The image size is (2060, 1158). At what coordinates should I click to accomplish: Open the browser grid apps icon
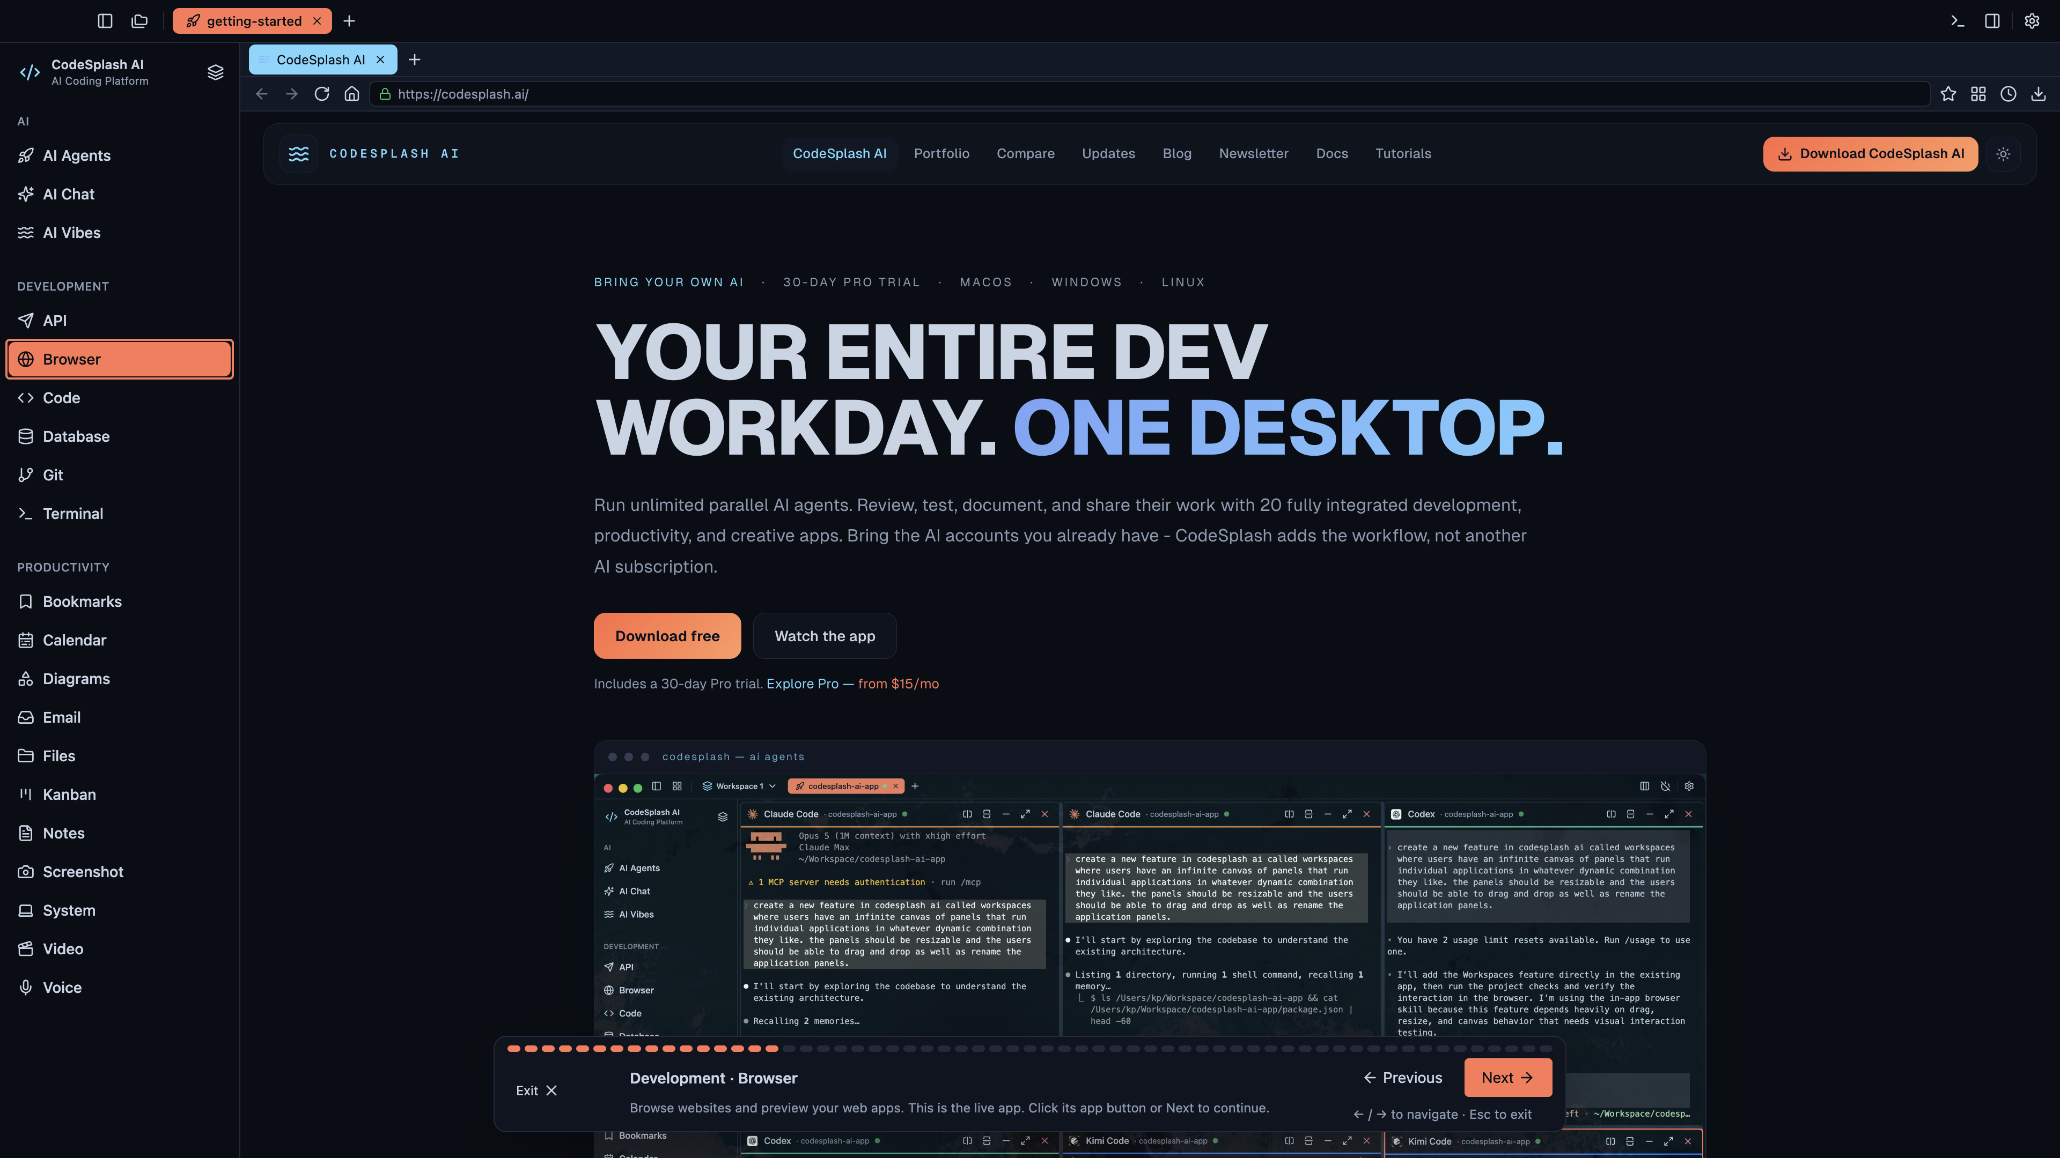(x=1978, y=93)
